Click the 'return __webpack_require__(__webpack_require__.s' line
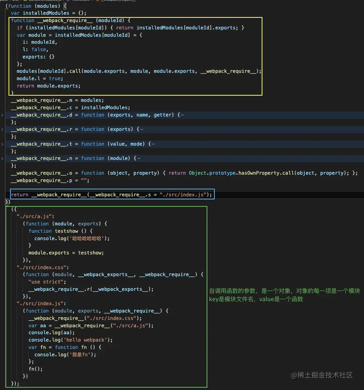 [111, 194]
